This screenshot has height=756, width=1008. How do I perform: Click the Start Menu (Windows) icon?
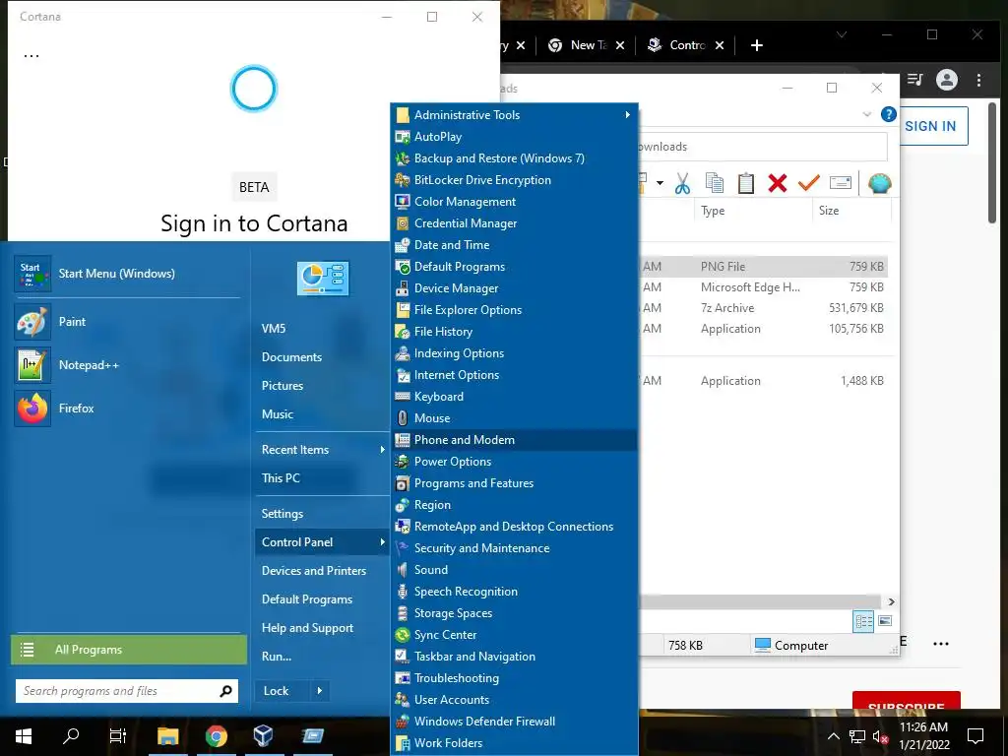click(x=32, y=274)
